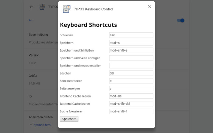Focus the Speichern und Schließen shortcut field

[131, 50]
